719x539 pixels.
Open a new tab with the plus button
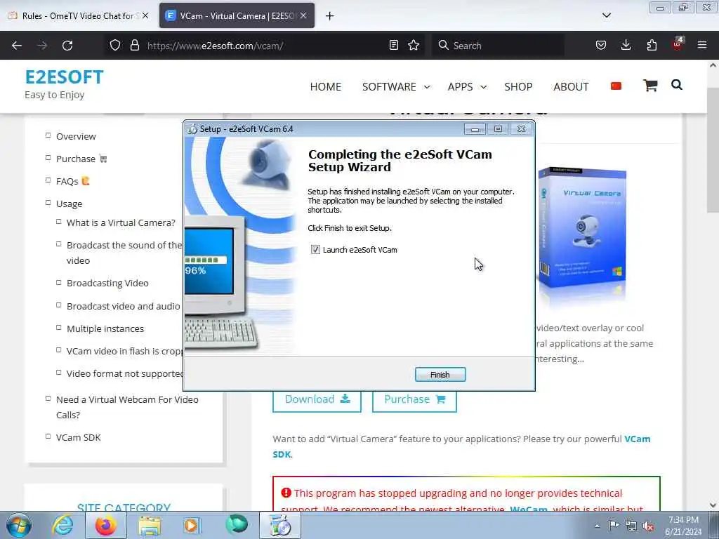pos(330,16)
